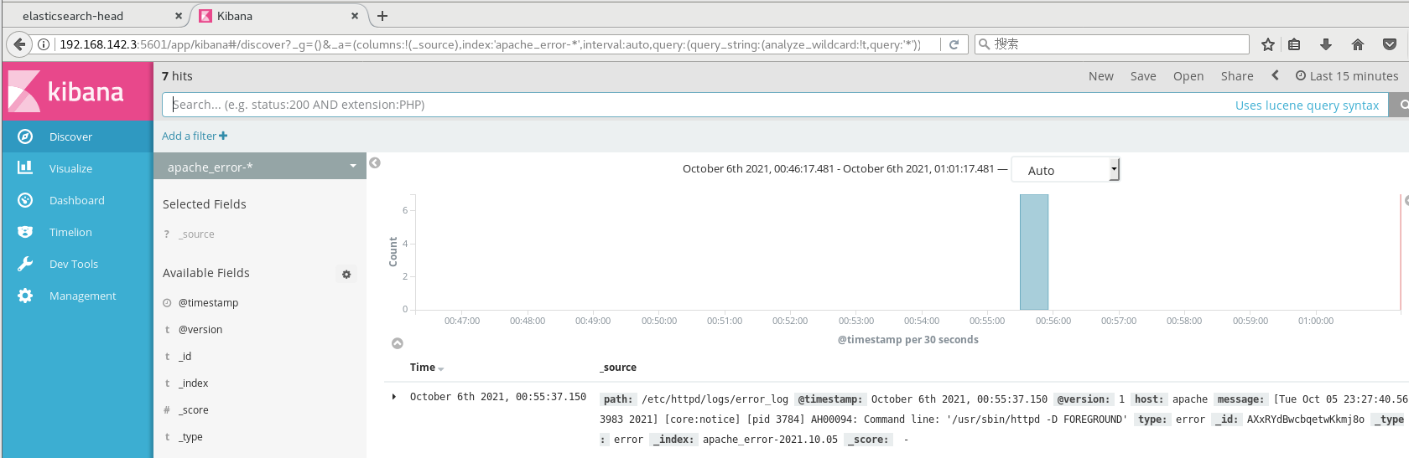
Task: Expand the October 6th document row
Action: (394, 397)
